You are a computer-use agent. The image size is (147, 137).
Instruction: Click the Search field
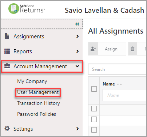point(117,69)
